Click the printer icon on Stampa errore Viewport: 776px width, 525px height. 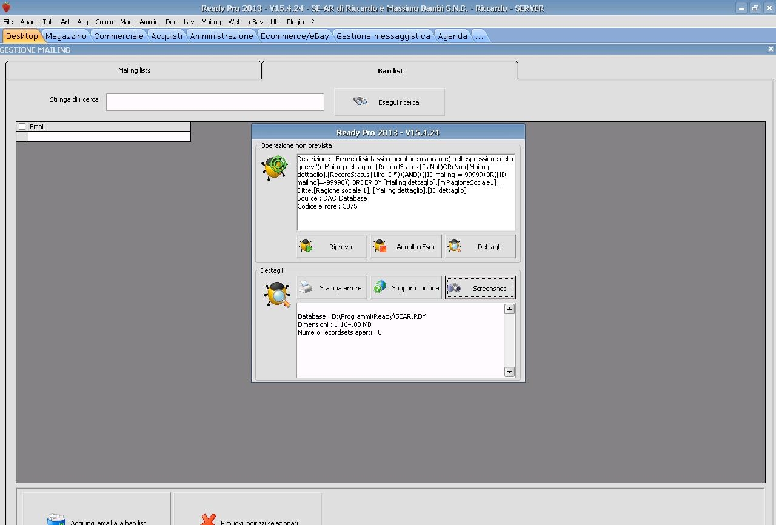click(x=306, y=287)
